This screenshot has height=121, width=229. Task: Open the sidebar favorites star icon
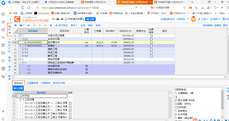coord(3,22)
